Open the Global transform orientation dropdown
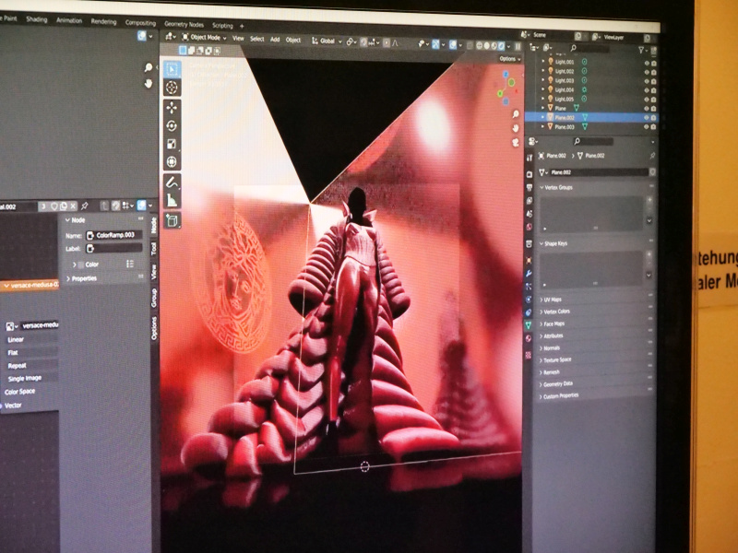 click(327, 41)
